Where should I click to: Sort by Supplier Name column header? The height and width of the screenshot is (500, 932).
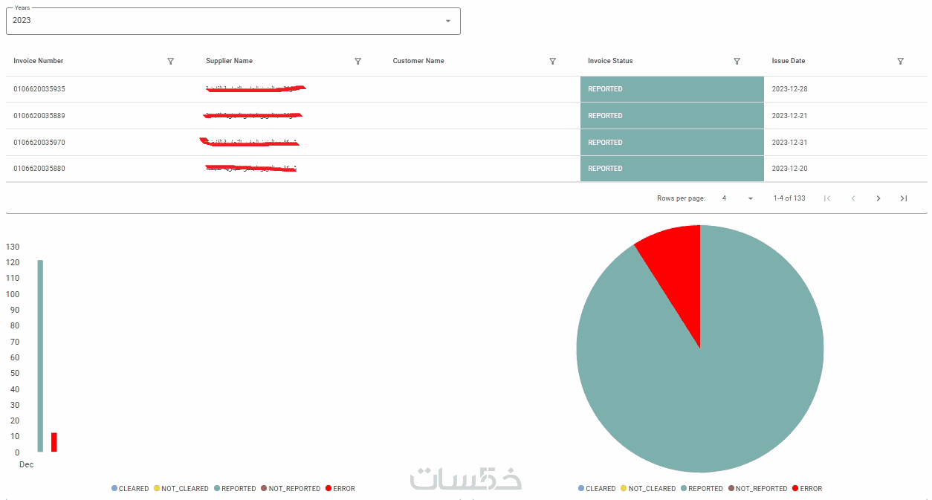(x=229, y=61)
